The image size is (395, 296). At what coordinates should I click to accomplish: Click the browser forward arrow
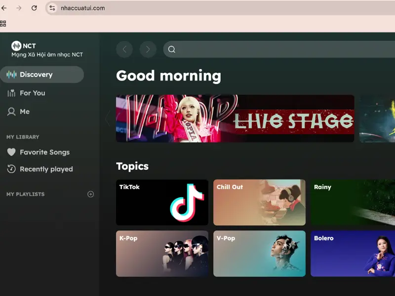pyautogui.click(x=19, y=8)
